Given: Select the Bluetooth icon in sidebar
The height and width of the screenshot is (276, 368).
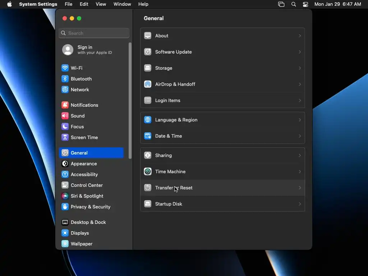Looking at the screenshot, I should coord(65,79).
